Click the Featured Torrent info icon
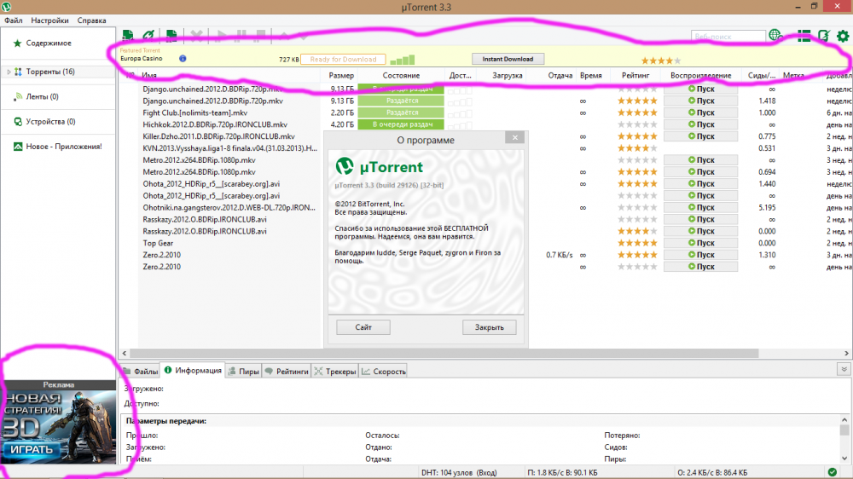 (183, 58)
